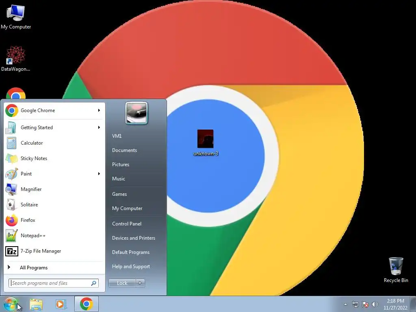The image size is (416, 312).
Task: Select the Recycle Bin desktop icon
Action: pyautogui.click(x=396, y=270)
